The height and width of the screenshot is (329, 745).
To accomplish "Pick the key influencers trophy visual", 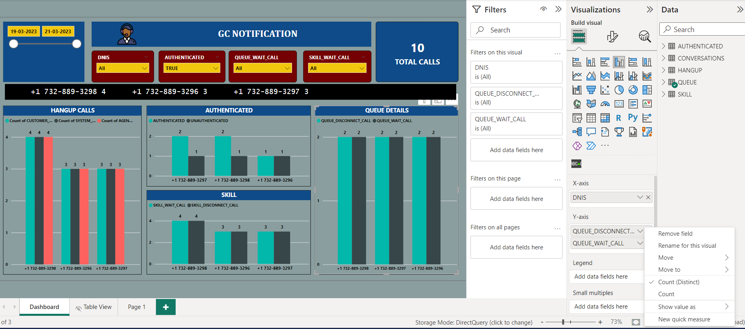I will (619, 132).
